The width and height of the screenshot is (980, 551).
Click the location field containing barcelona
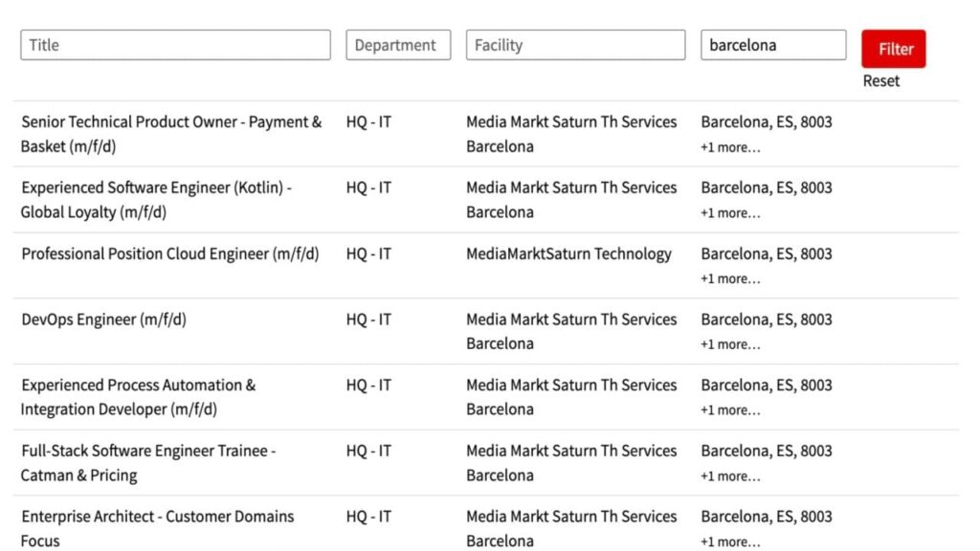pos(773,45)
